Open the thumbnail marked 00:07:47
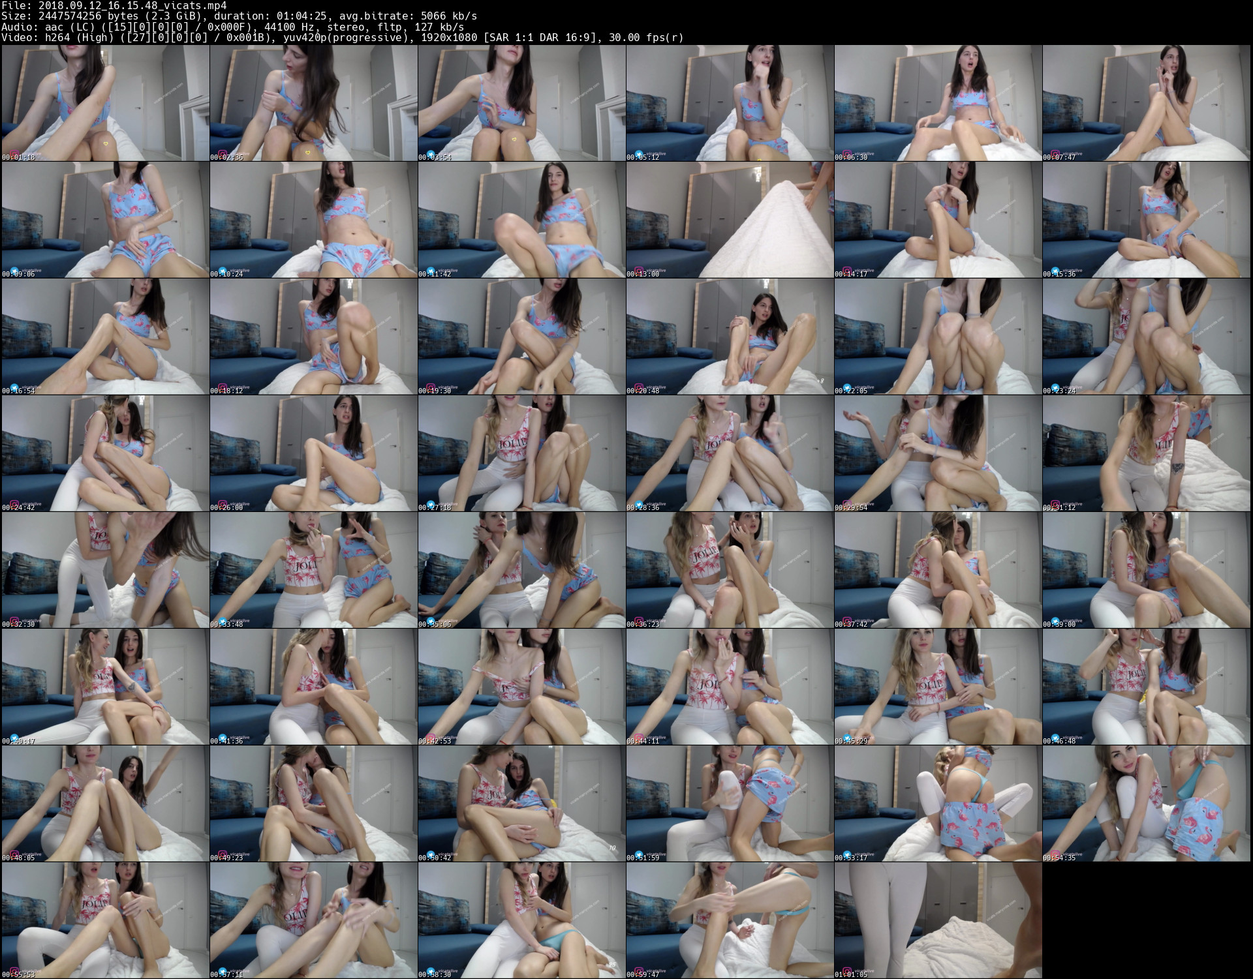 pyautogui.click(x=1146, y=103)
